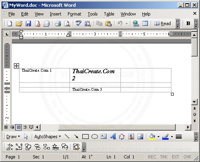Go to next page button
200x162 pixels.
[194, 121]
